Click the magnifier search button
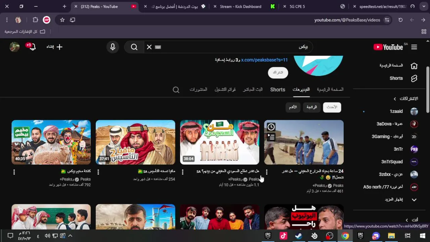The width and height of the screenshot is (430, 242). click(x=134, y=47)
